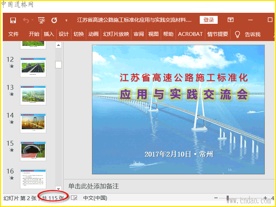Click the Undo arrow icon
This screenshot has width=276, height=207.
coord(26,20)
